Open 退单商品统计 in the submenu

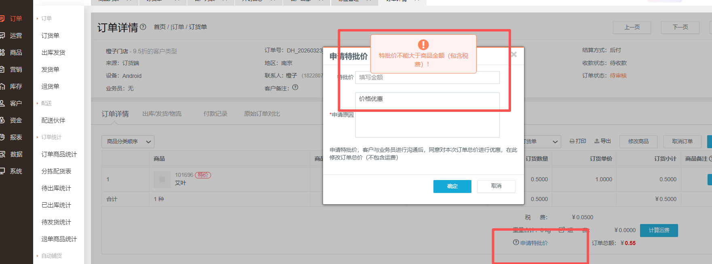pos(59,239)
